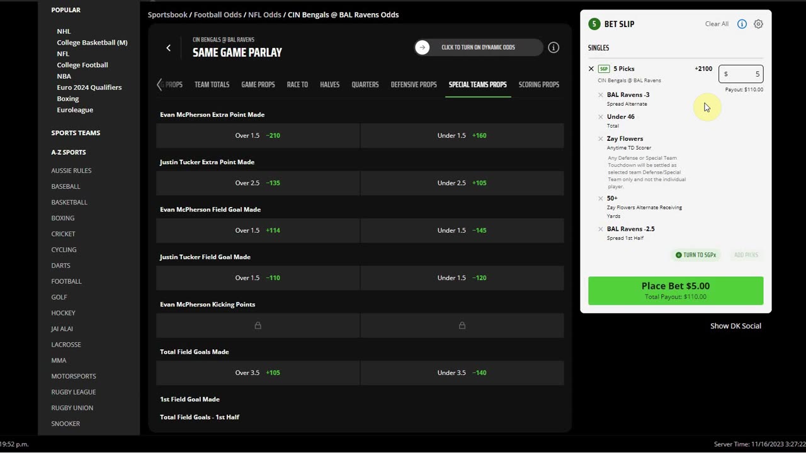Open NHL in Popular sidebar
The width and height of the screenshot is (806, 453).
click(64, 31)
